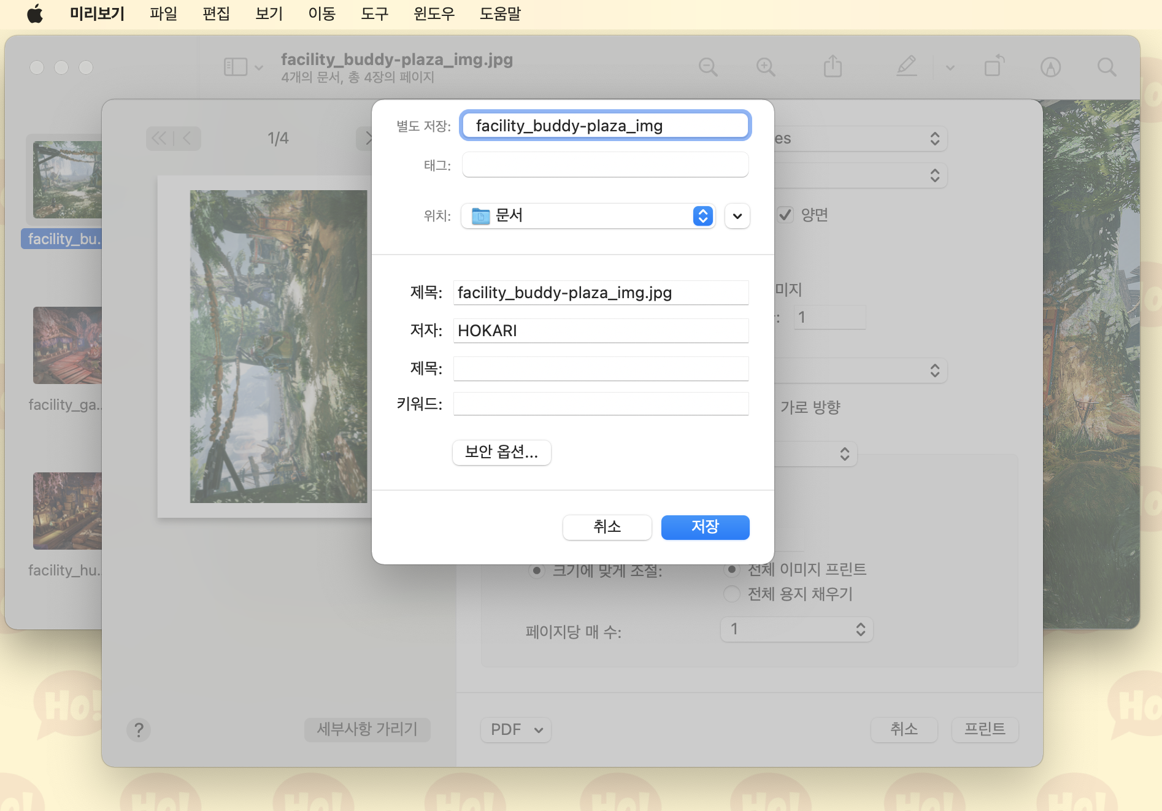Open the popup above 가로 방향
The height and width of the screenshot is (811, 1162).
(x=860, y=371)
